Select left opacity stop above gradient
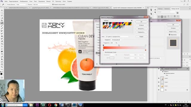 tap(104, 45)
